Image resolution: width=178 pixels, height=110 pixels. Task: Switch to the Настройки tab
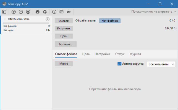(x=102, y=54)
